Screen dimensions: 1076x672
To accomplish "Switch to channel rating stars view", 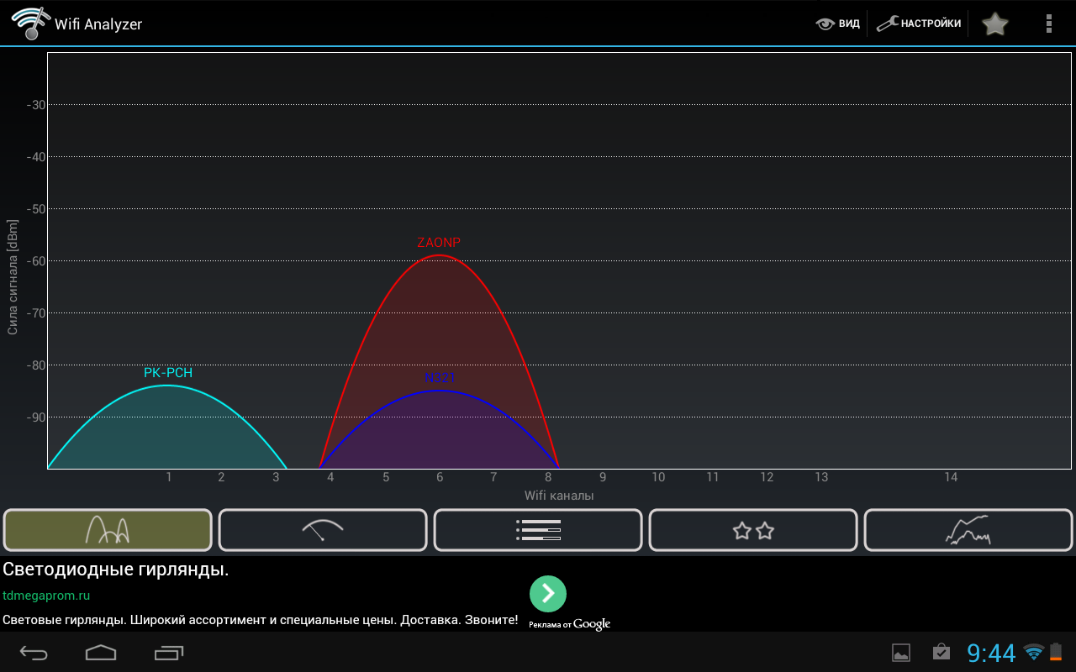I will [x=753, y=530].
